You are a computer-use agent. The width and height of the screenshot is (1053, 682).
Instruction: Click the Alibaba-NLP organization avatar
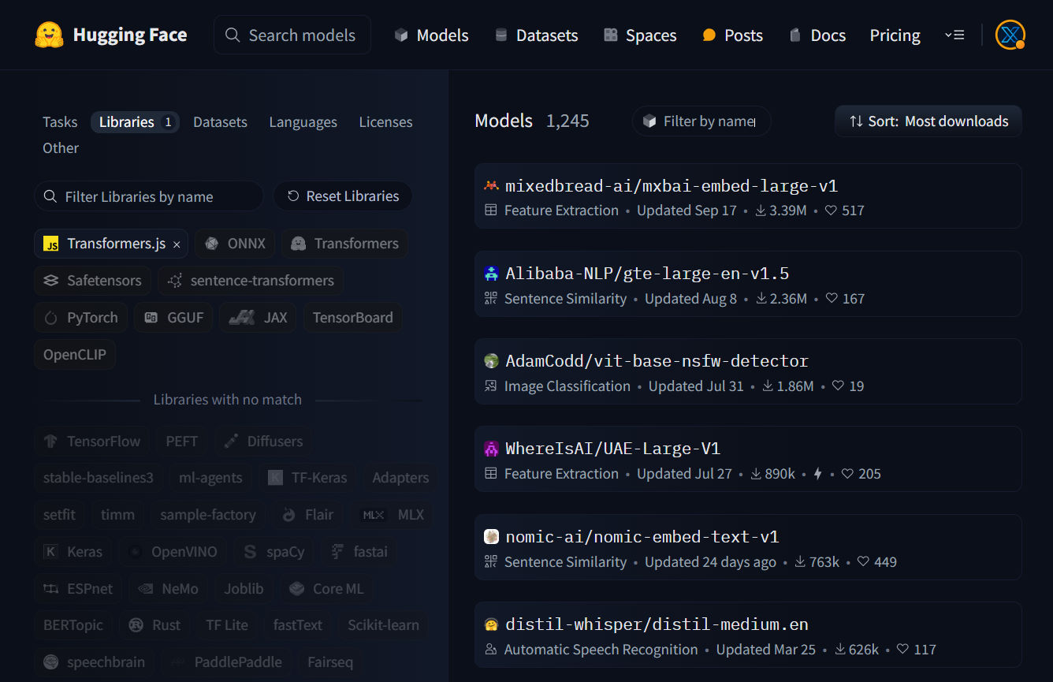click(491, 274)
